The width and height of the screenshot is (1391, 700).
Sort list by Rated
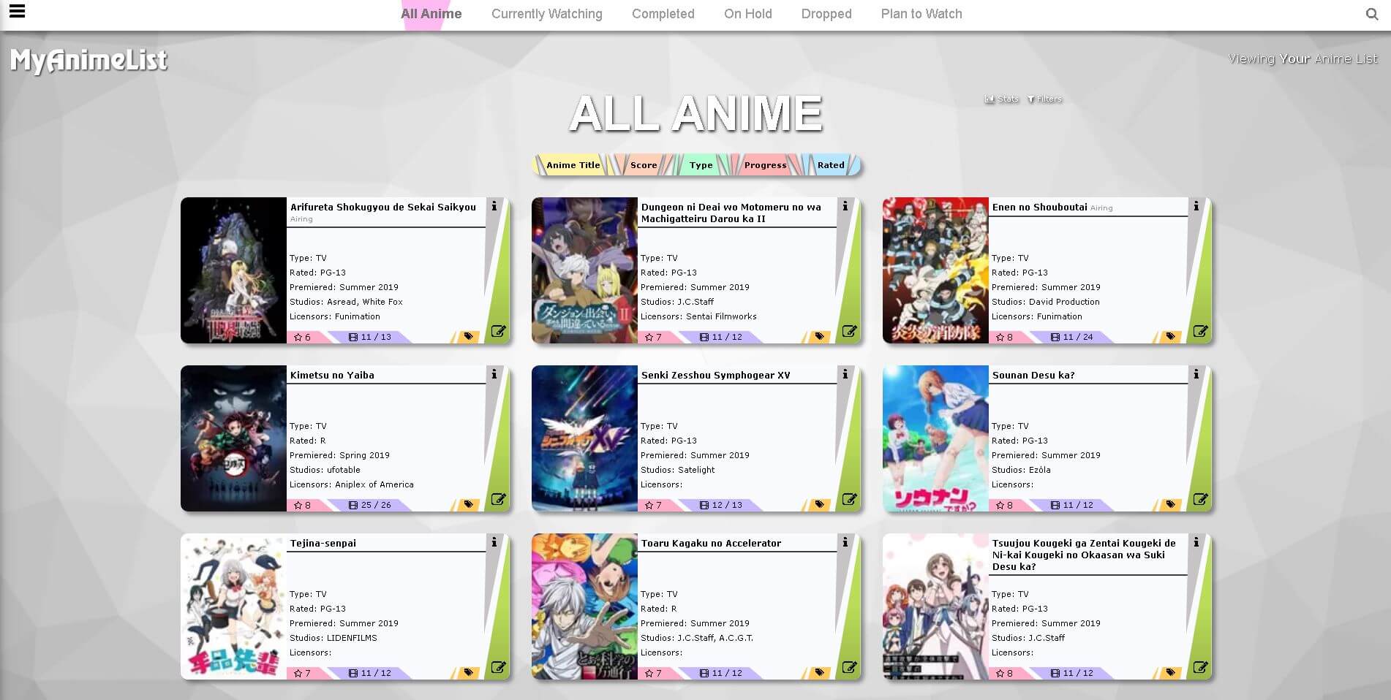coord(831,165)
